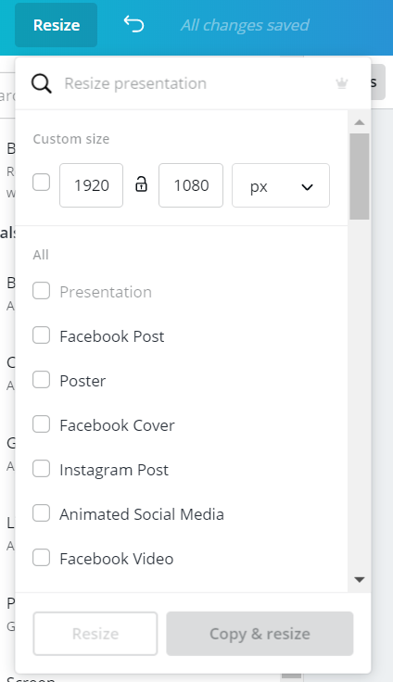Open the px units dropdown
The image size is (393, 682).
point(281,185)
